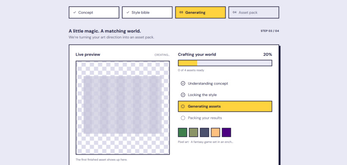Screen dimensions: 347x165
Task: Click the dashed circle icon for Packing your results
Action: click(x=183, y=118)
